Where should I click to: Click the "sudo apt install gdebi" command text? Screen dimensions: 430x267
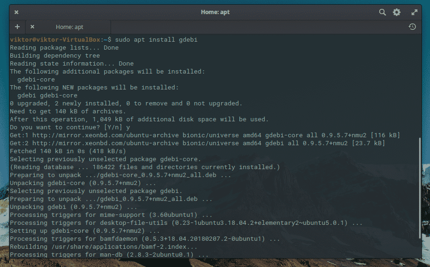click(x=156, y=40)
